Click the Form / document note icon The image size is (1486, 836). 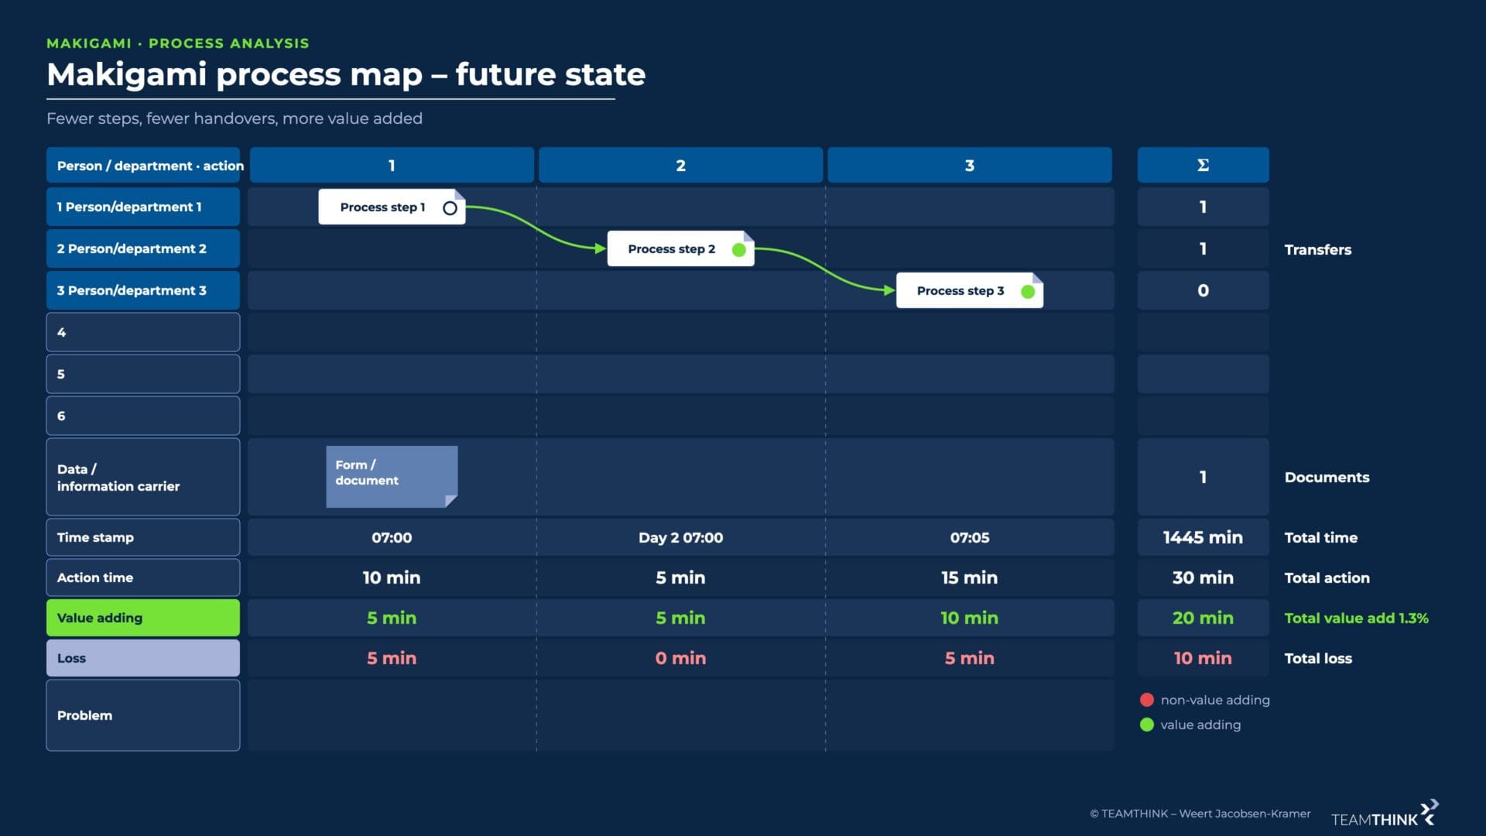click(392, 477)
